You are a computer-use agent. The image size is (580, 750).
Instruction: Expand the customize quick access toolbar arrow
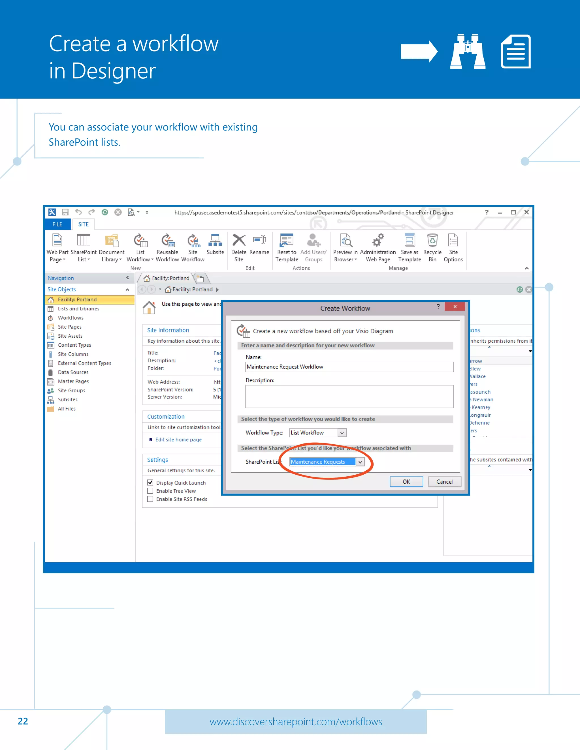147,213
